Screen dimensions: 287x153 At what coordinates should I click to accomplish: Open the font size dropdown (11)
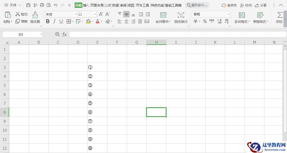coord(95,14)
